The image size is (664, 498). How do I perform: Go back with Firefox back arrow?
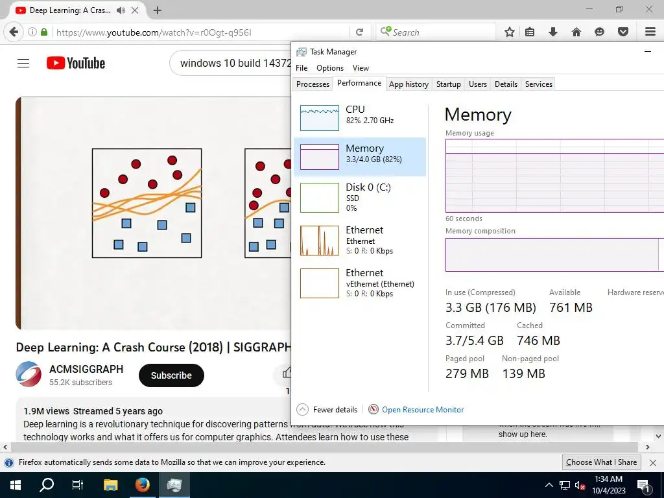tap(14, 32)
